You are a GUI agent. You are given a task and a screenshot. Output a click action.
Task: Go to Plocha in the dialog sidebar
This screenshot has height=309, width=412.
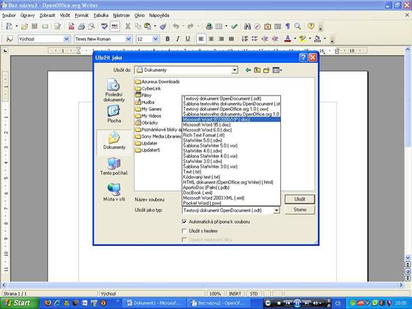114,114
